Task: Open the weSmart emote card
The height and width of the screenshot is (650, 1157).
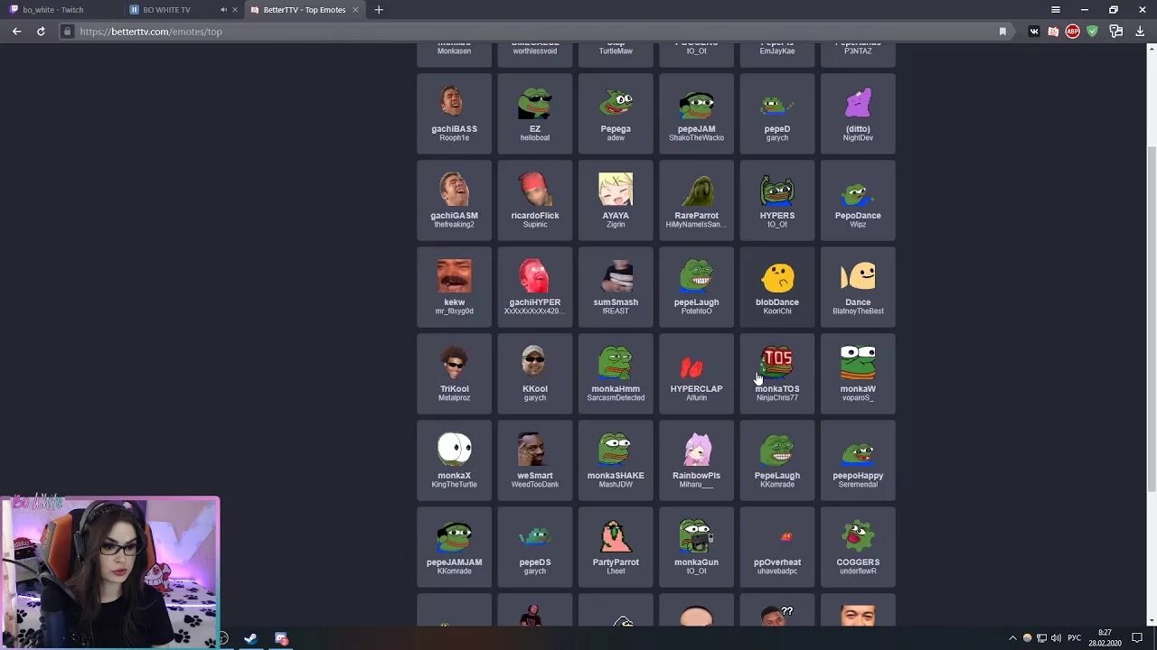Action: tap(535, 460)
